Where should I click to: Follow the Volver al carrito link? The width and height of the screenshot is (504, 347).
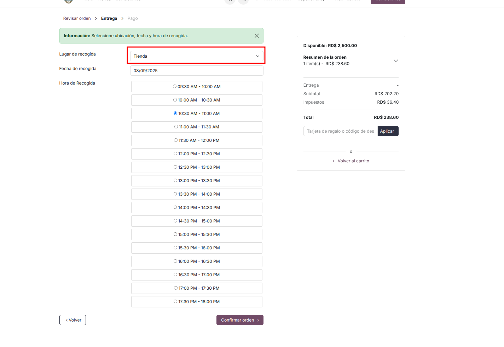click(x=353, y=161)
